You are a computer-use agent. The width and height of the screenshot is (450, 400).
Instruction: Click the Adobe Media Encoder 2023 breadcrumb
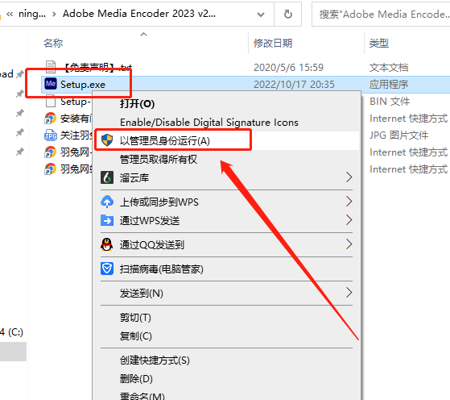pyautogui.click(x=139, y=14)
